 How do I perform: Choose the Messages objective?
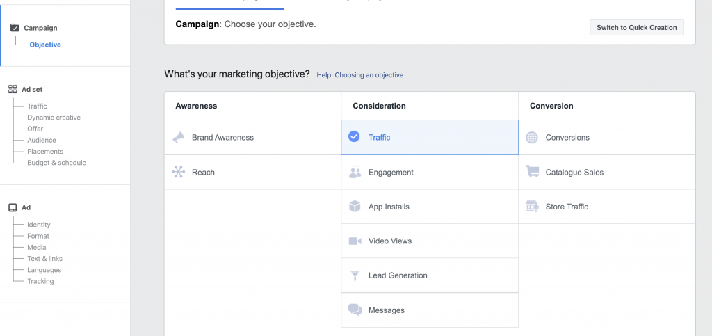pos(430,310)
